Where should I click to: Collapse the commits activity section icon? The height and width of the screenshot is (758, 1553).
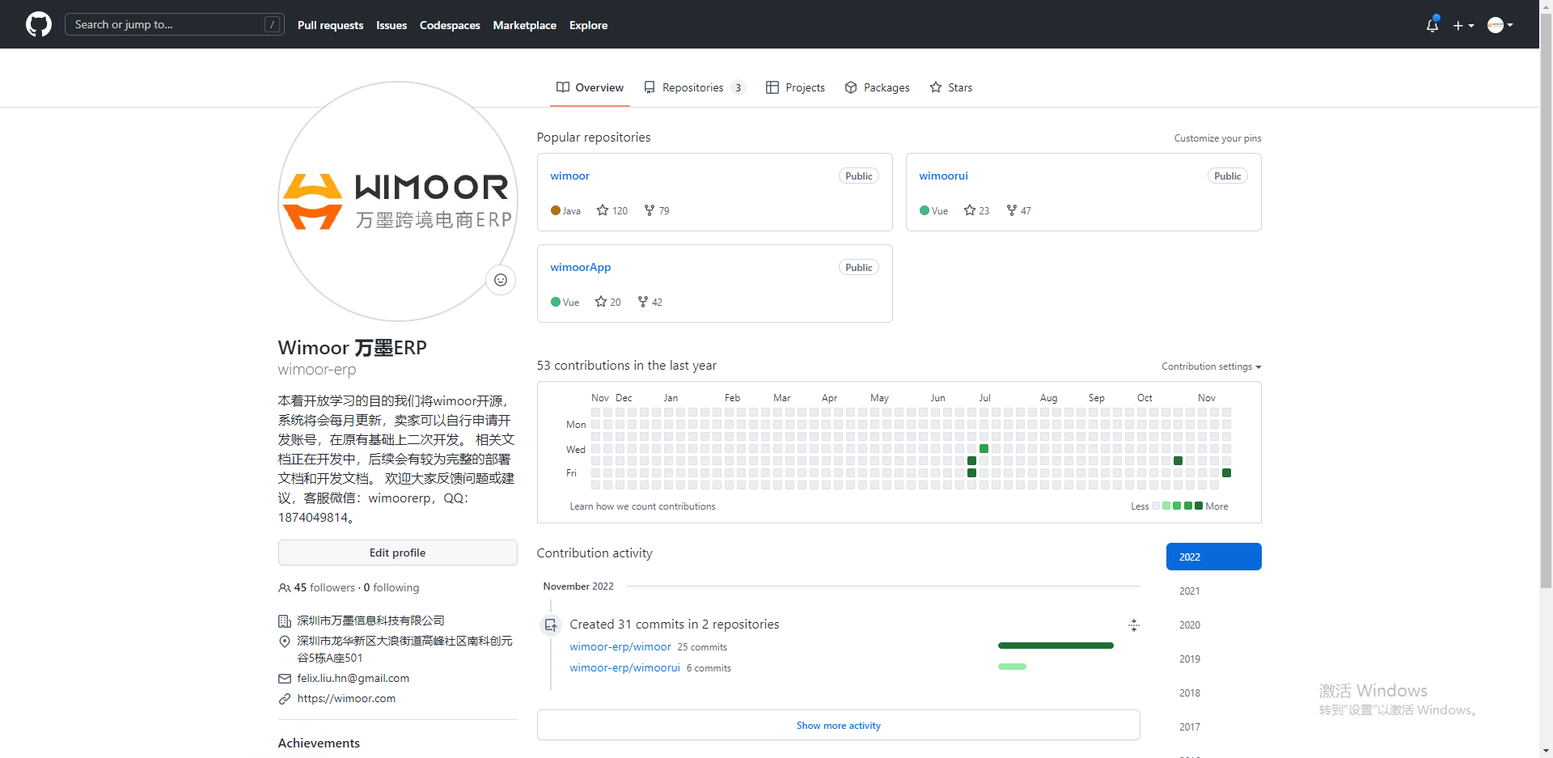pyautogui.click(x=1133, y=625)
